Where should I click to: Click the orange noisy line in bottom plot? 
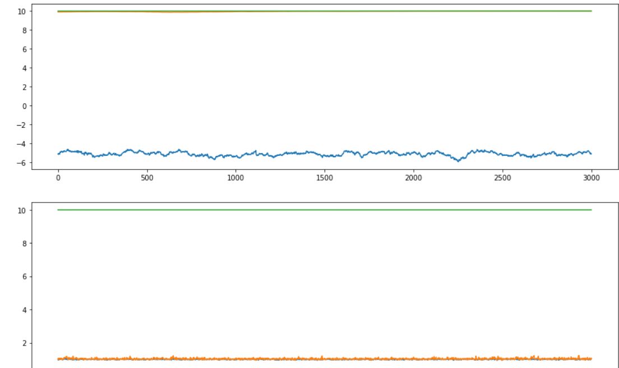(325, 358)
